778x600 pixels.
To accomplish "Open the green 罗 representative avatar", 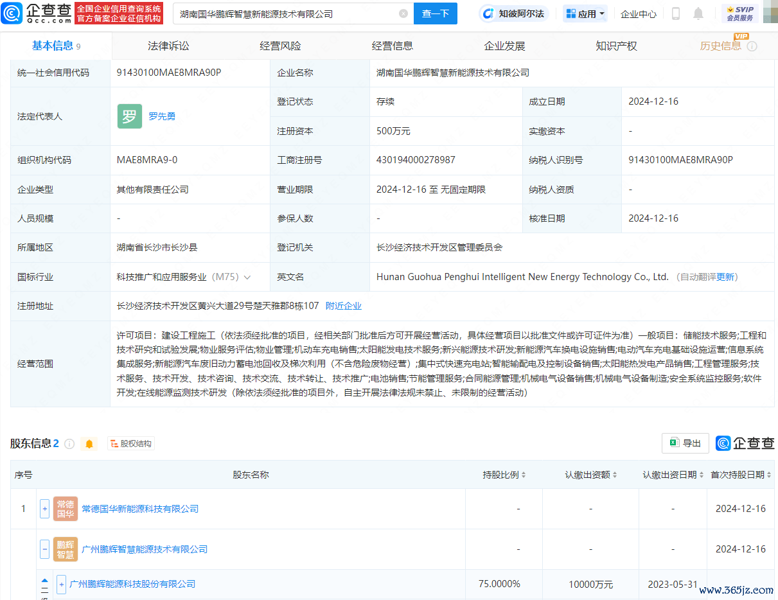I will [130, 116].
